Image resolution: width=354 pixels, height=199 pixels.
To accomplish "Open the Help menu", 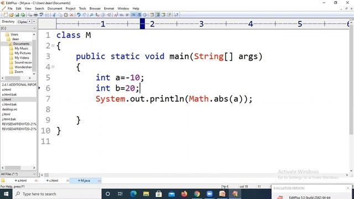I will click(136, 9).
